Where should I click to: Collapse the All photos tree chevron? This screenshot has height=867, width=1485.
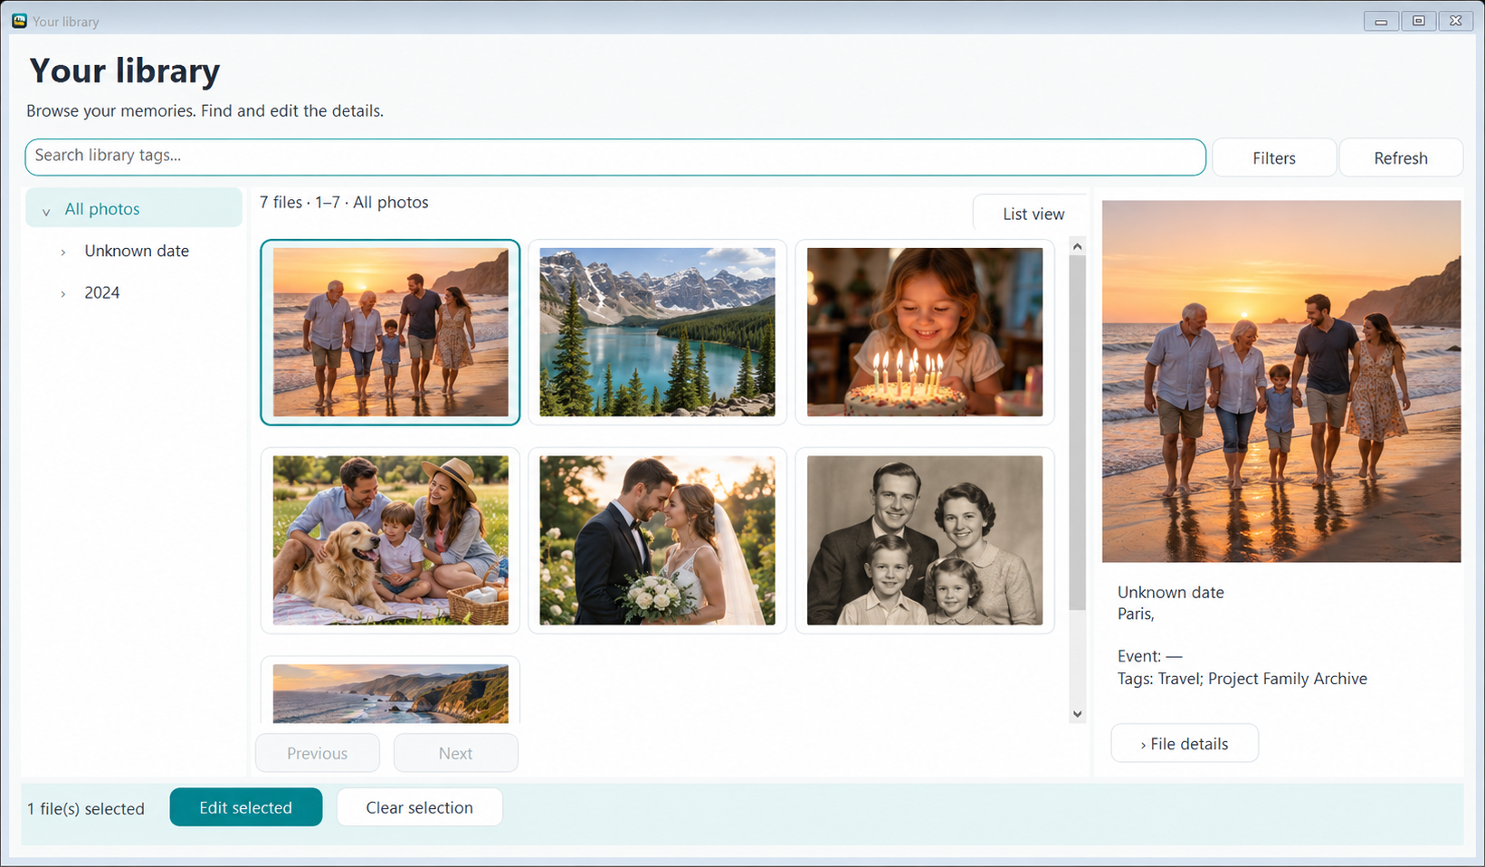(46, 211)
